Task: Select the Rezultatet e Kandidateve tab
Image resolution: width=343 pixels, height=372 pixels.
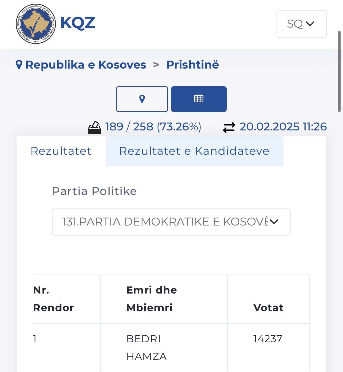Action: (x=194, y=151)
